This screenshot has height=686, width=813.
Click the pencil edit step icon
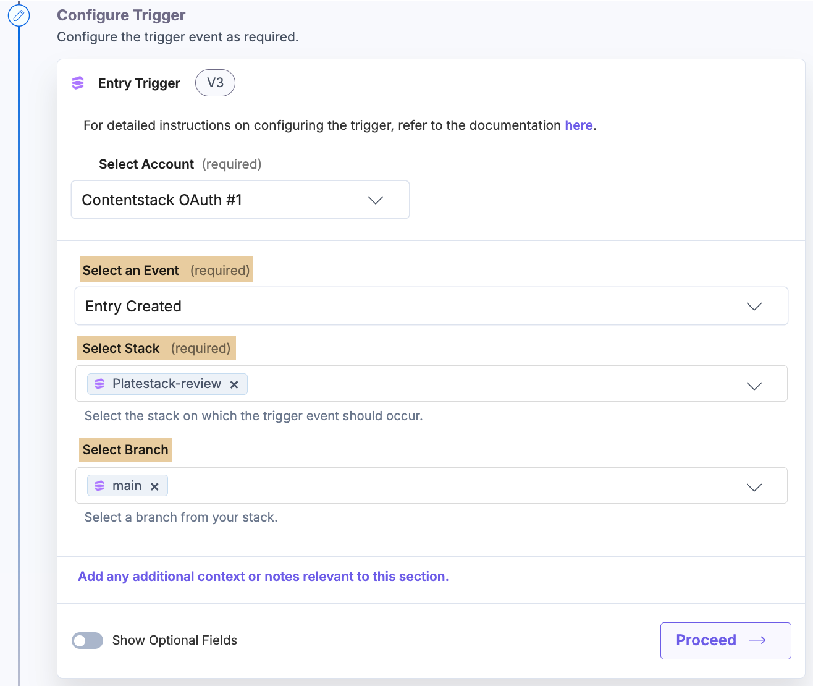(x=19, y=15)
